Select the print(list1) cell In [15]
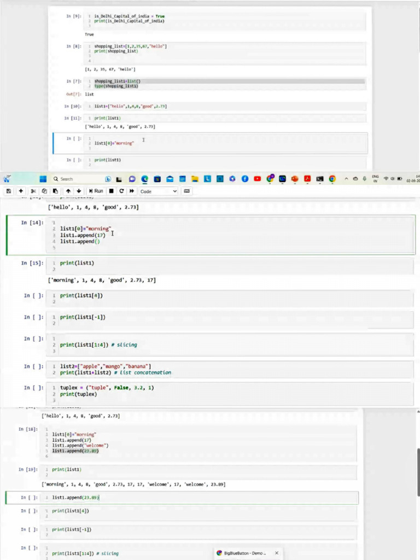Viewport: 420px width, 560px height. pos(230,266)
